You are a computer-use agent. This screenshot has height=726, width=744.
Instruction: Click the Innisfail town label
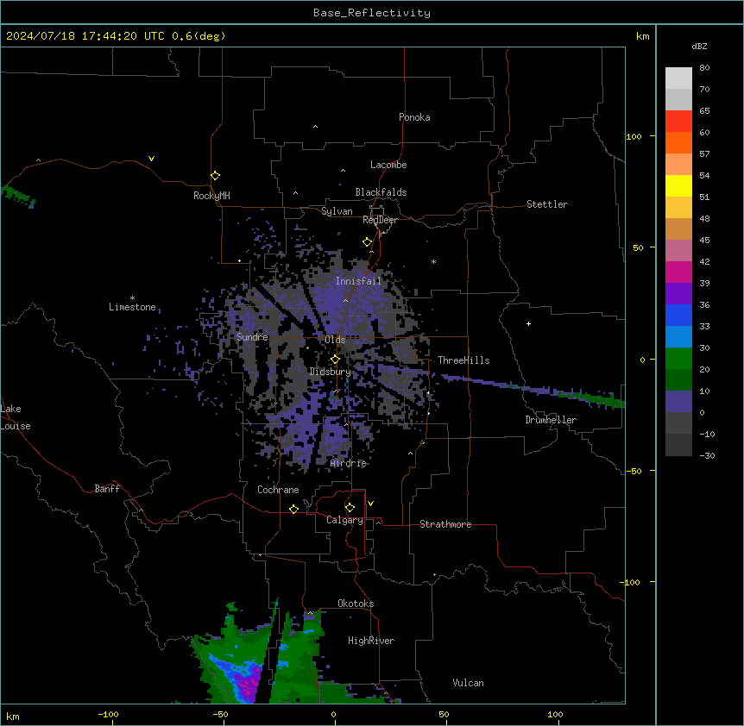[x=358, y=281]
